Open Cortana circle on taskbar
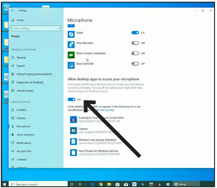 72,184
